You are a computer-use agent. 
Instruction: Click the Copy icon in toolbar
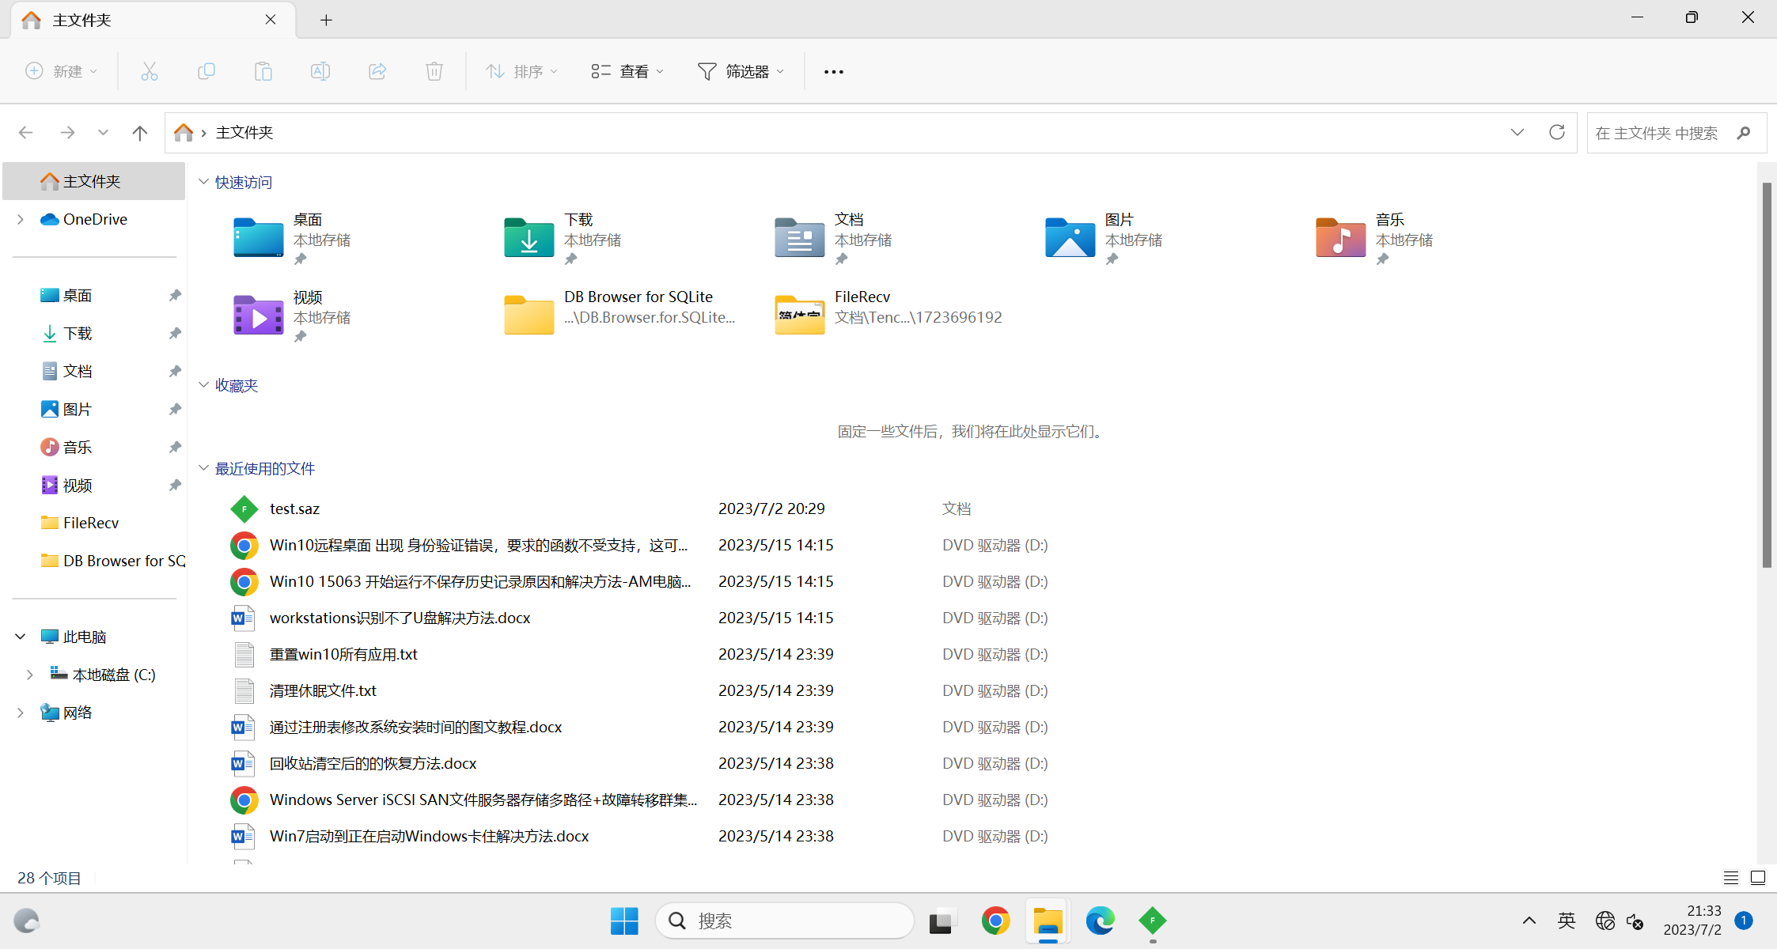[x=206, y=71]
